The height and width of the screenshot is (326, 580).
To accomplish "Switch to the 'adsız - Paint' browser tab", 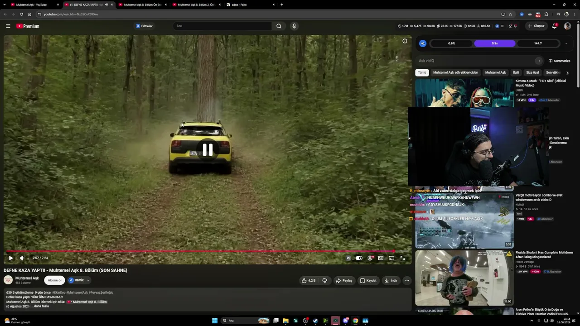I will [250, 5].
